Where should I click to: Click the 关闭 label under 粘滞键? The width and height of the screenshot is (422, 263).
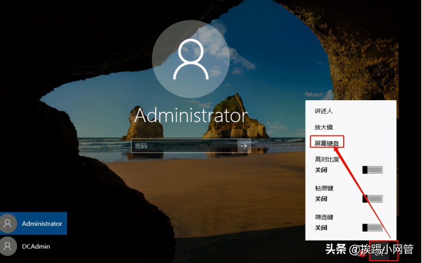pos(321,199)
